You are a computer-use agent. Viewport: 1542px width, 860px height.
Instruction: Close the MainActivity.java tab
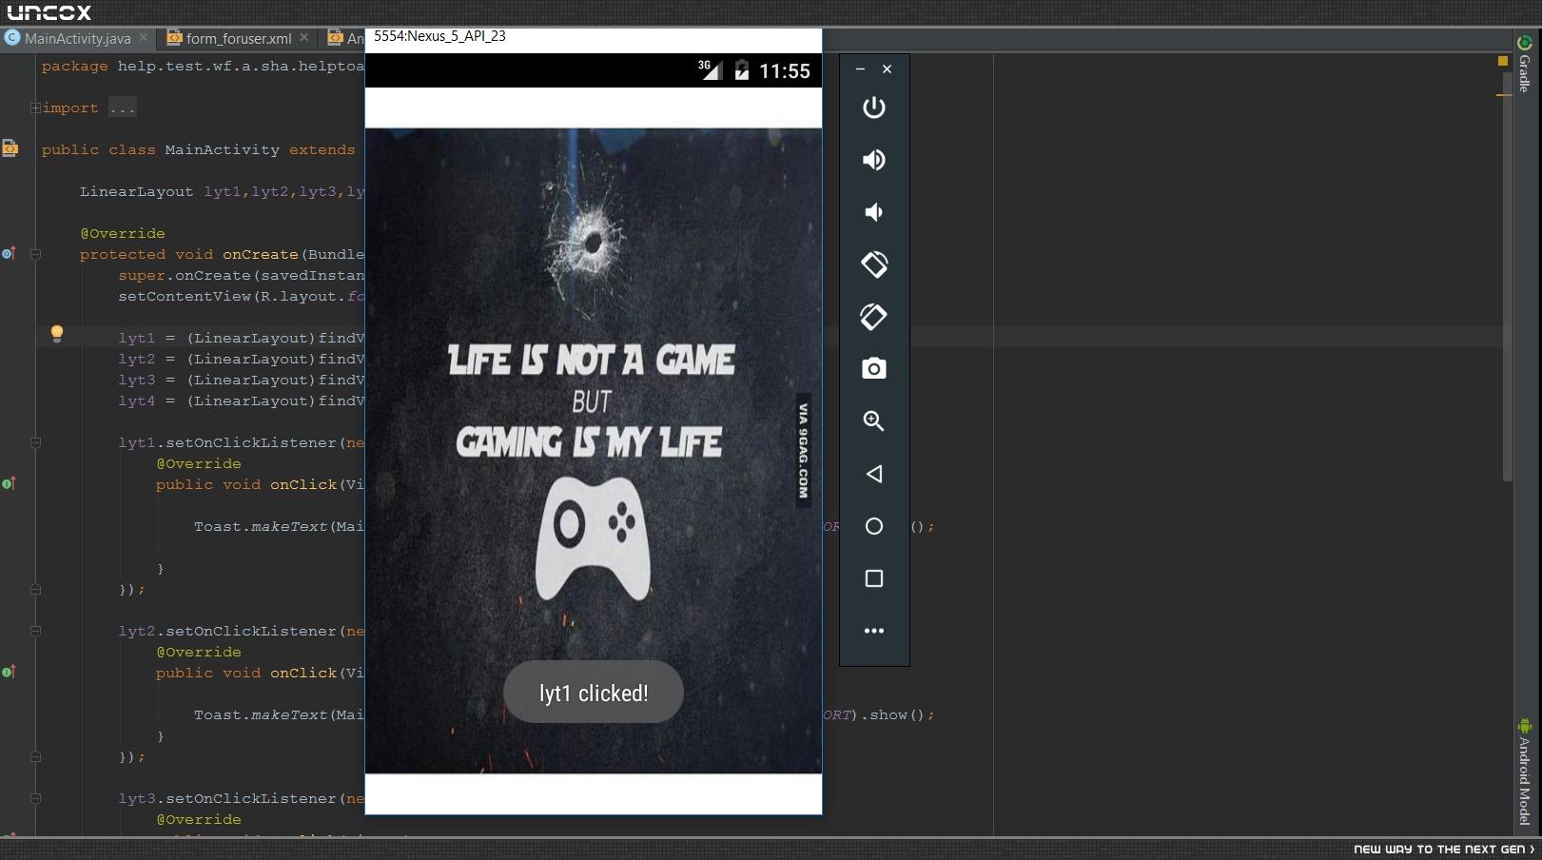coord(144,38)
